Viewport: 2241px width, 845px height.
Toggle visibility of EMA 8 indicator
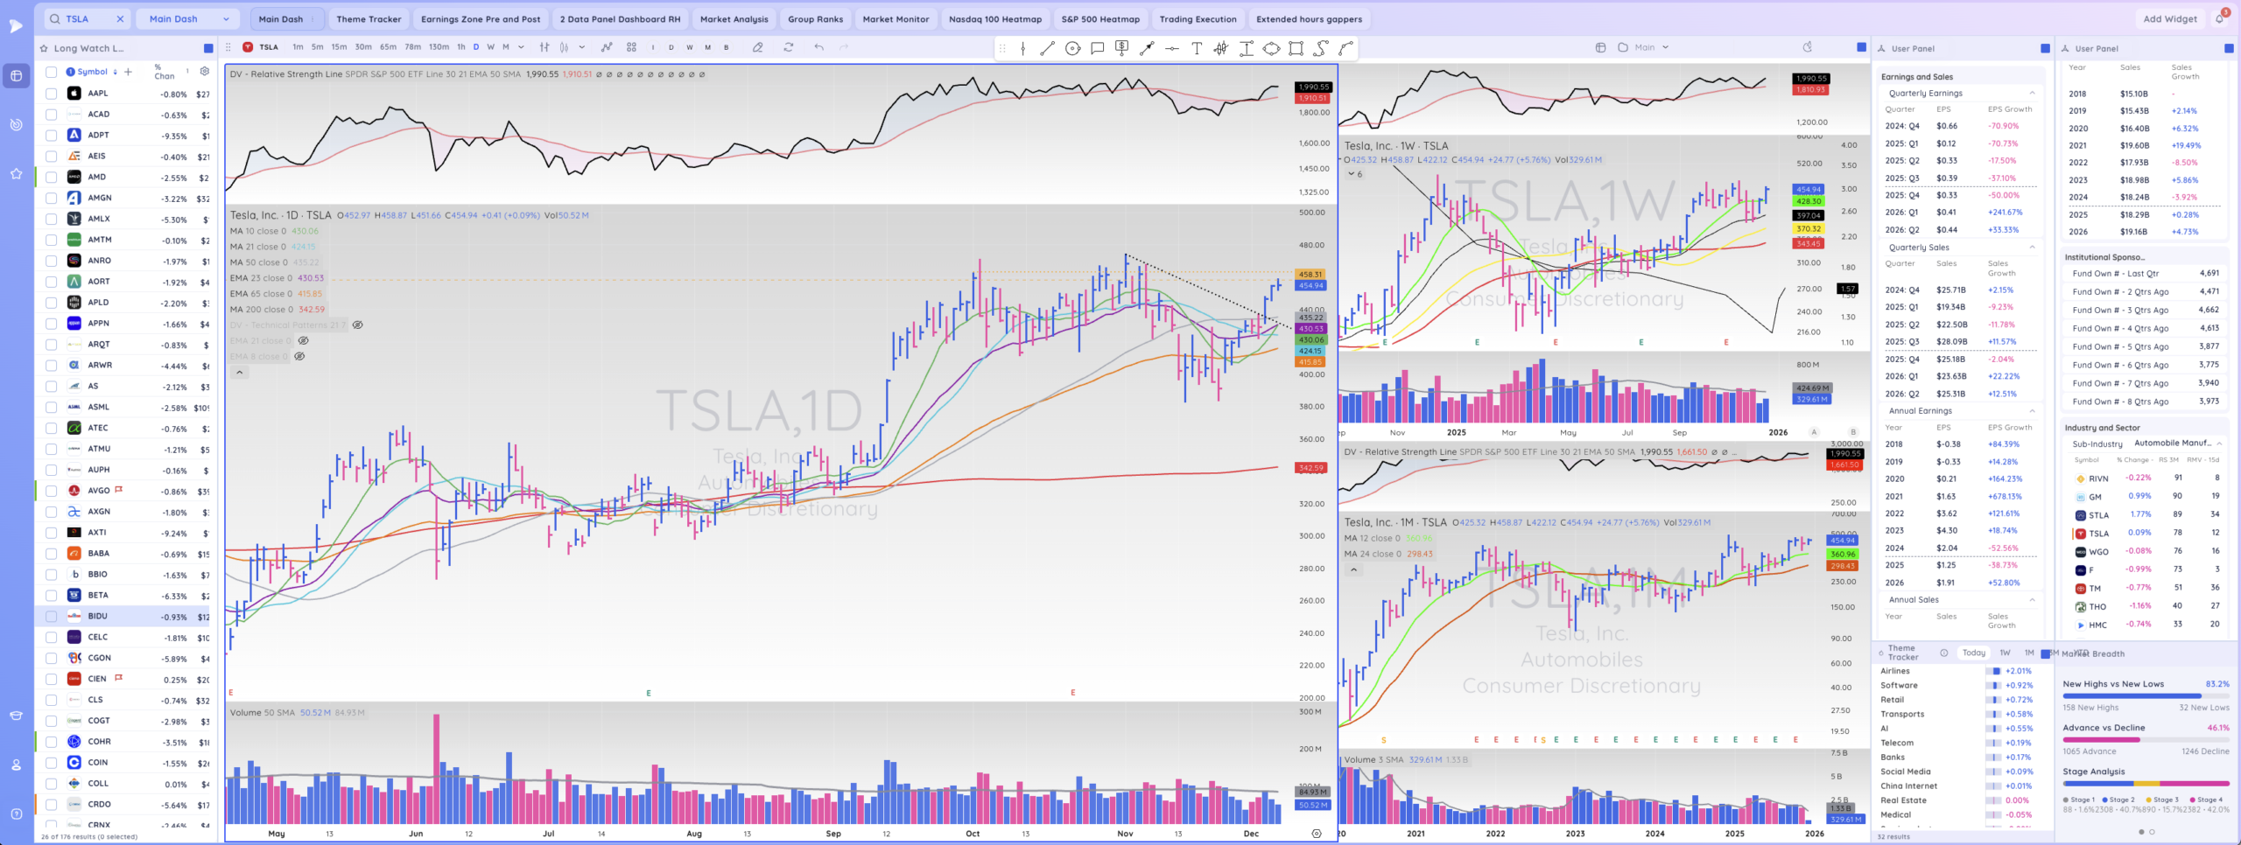(299, 356)
